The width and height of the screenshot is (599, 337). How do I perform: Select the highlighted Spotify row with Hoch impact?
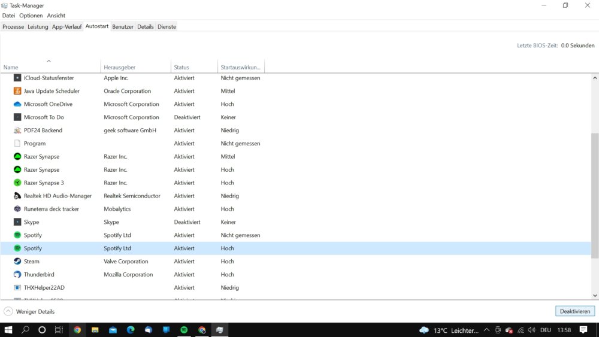coord(296,248)
